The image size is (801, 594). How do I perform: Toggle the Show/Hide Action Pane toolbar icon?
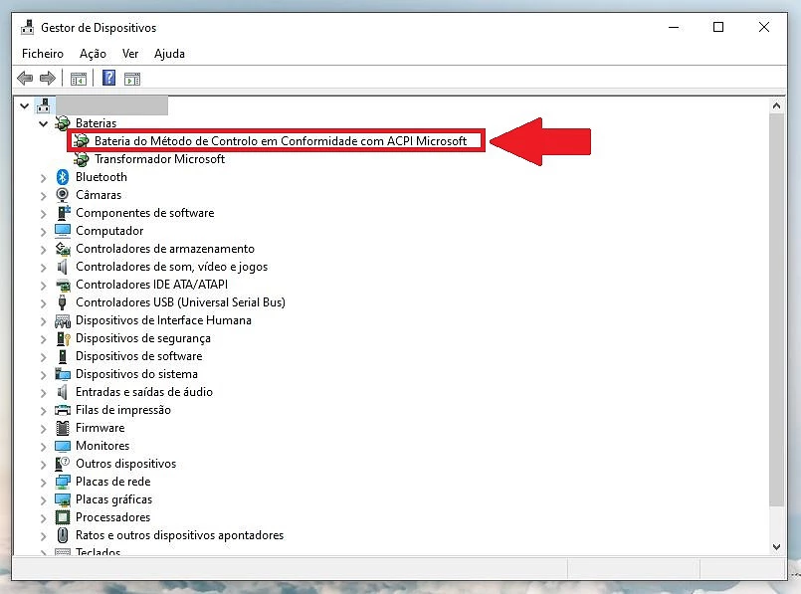point(131,80)
